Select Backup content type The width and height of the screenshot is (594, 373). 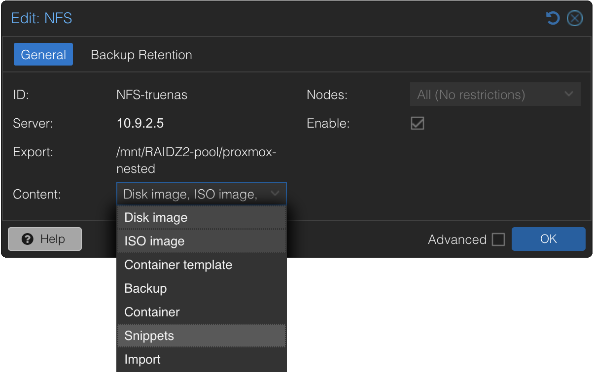click(201, 288)
